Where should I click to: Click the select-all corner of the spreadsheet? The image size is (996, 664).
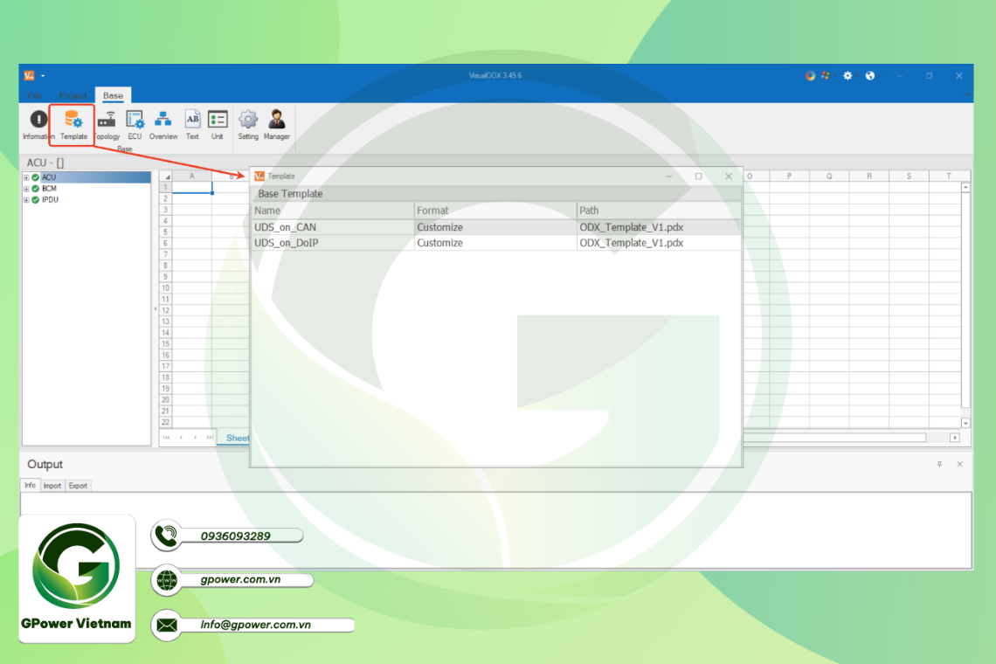(x=166, y=176)
